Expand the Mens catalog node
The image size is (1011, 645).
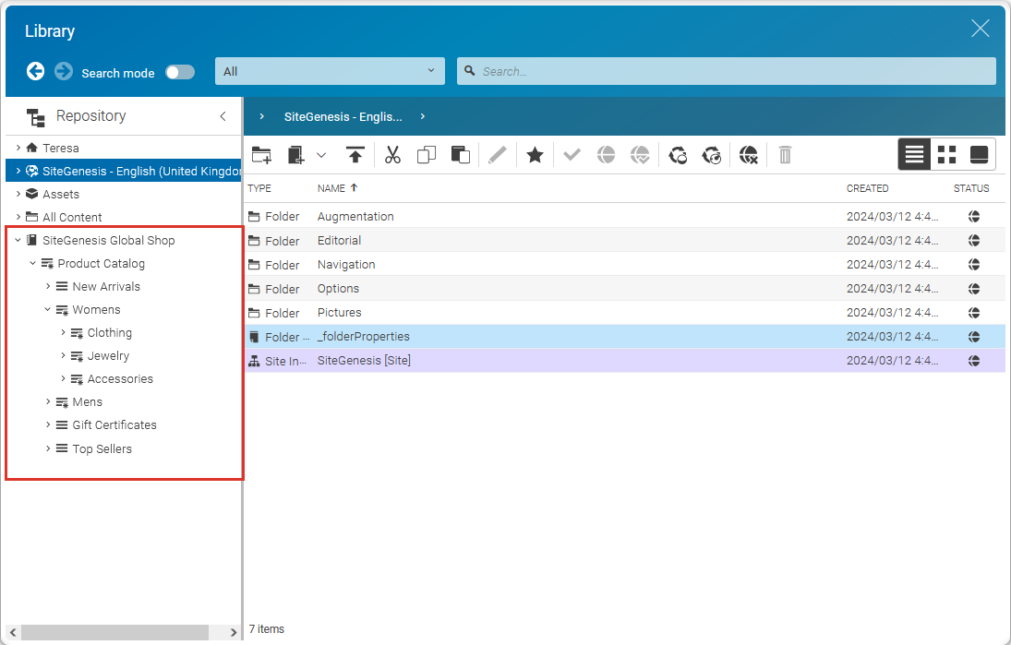tap(49, 401)
